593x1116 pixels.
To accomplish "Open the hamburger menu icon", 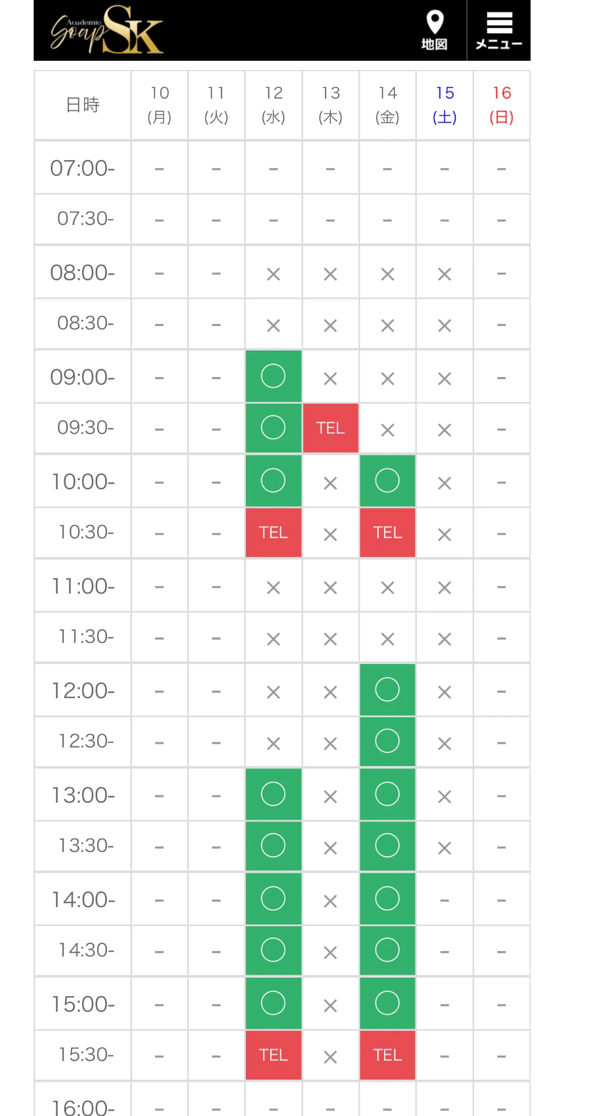I will point(499,30).
